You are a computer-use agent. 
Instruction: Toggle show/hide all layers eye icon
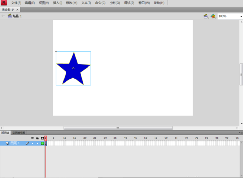32,138
